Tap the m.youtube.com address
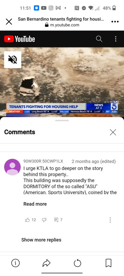124x276 pixels. tap(65, 25)
